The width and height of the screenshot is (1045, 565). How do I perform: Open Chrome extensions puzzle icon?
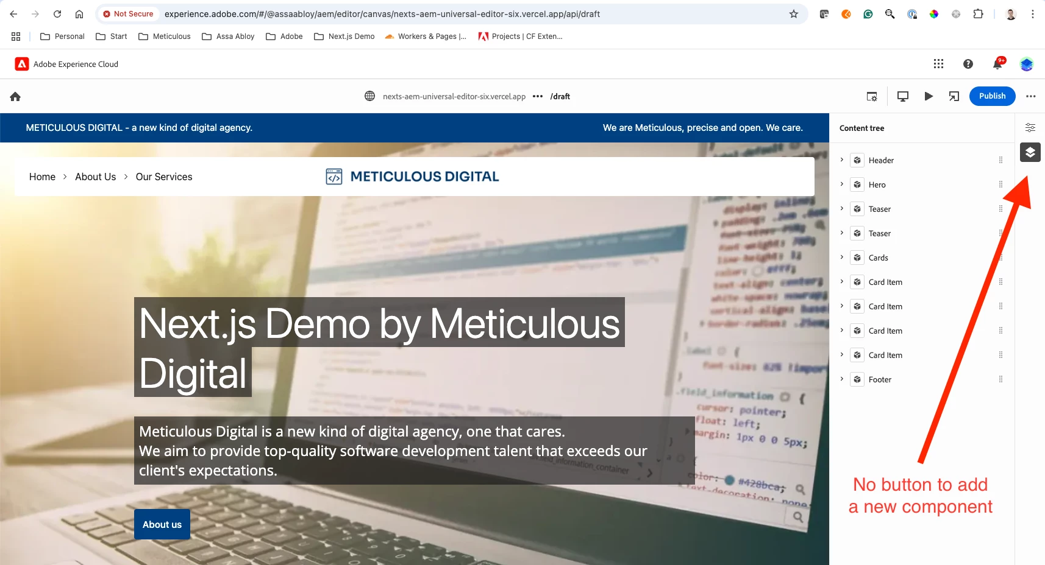coord(978,14)
